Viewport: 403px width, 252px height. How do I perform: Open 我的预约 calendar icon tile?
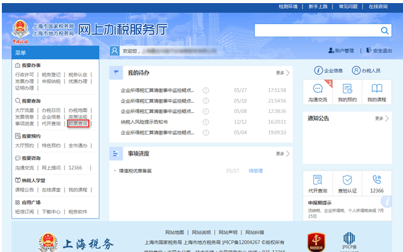(x=347, y=92)
